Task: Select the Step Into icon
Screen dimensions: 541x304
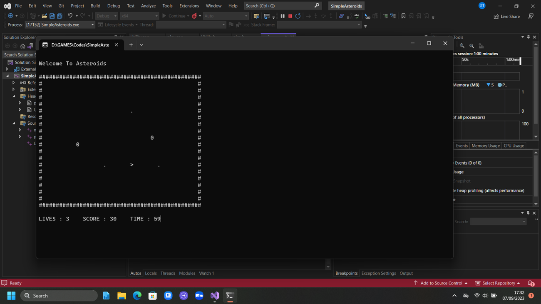Action: click(315, 16)
